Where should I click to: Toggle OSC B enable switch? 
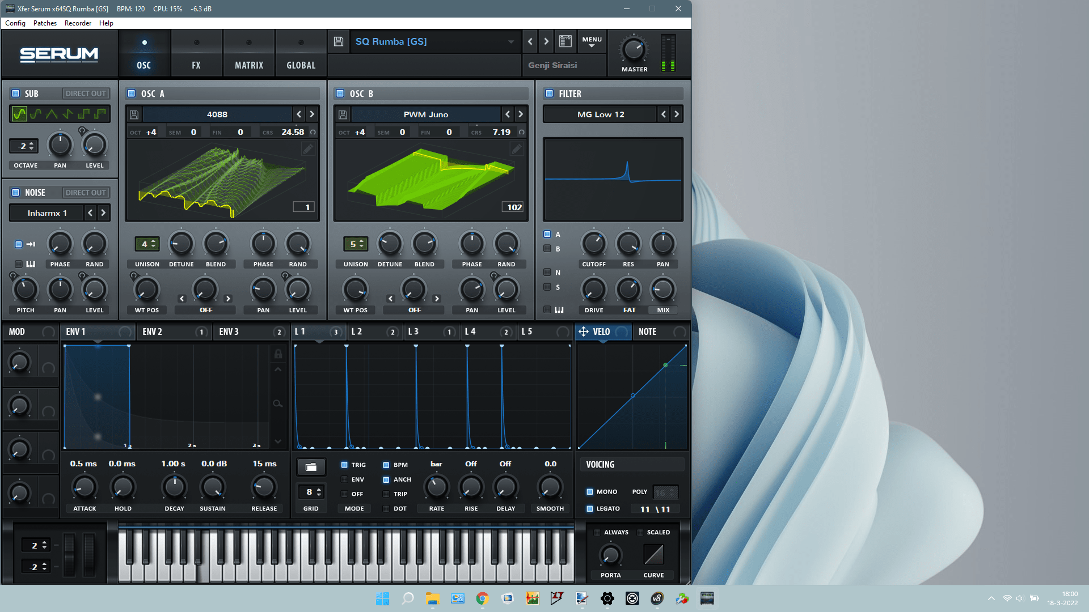[340, 93]
